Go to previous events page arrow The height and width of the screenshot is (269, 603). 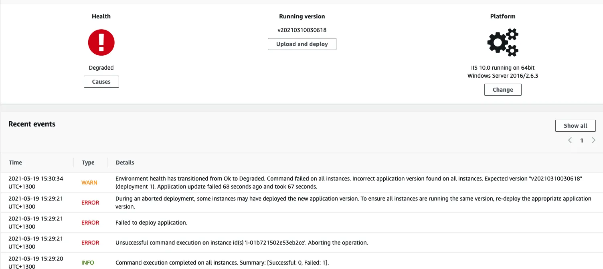coord(570,140)
